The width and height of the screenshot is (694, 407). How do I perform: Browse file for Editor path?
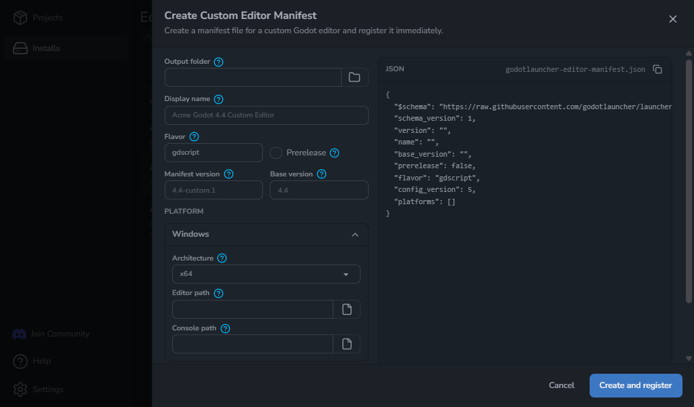346,309
